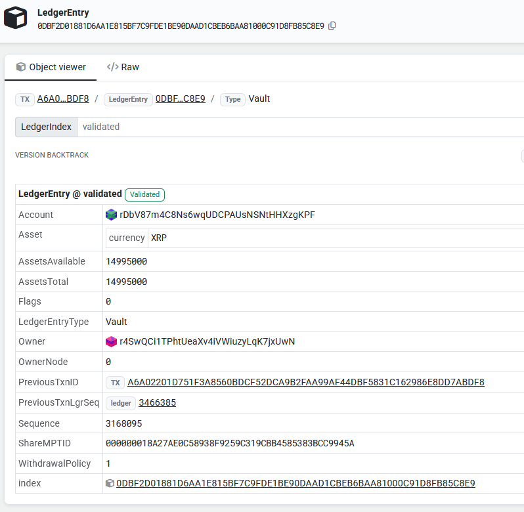Image resolution: width=524 pixels, height=512 pixels.
Task: Click the Account avatar icon
Action: pos(111,215)
